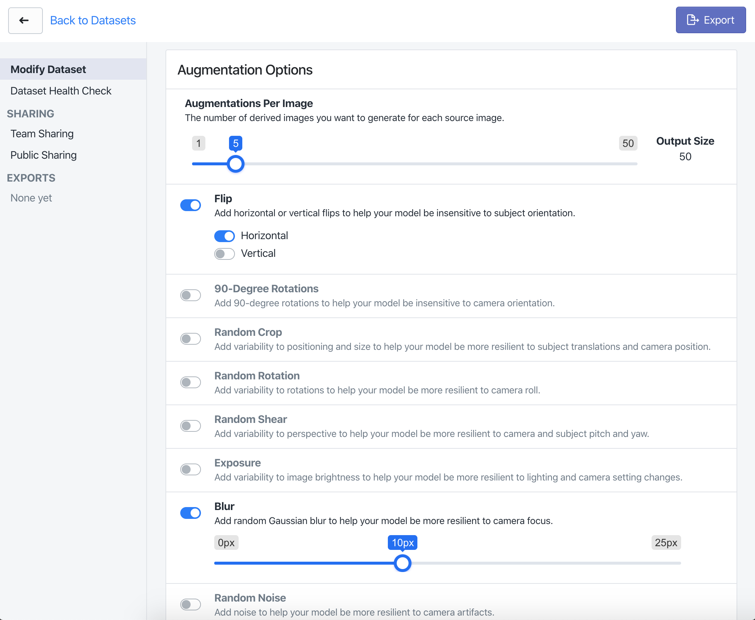Disable the Flip augmentation toggle
755x620 pixels.
coord(191,205)
